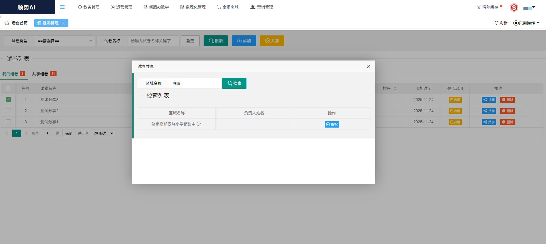Click the 刷新 refresh icon
Viewport: 546px width, 244px height.
click(x=496, y=23)
